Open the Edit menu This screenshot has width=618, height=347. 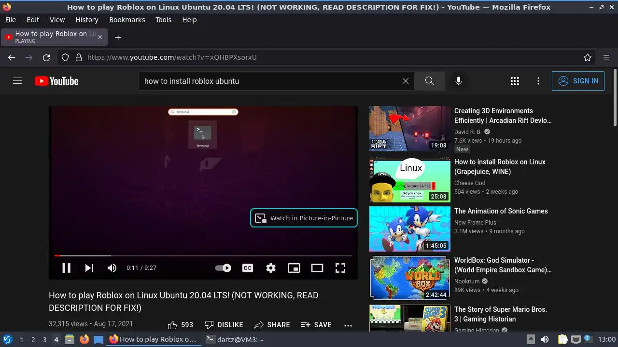click(x=33, y=20)
